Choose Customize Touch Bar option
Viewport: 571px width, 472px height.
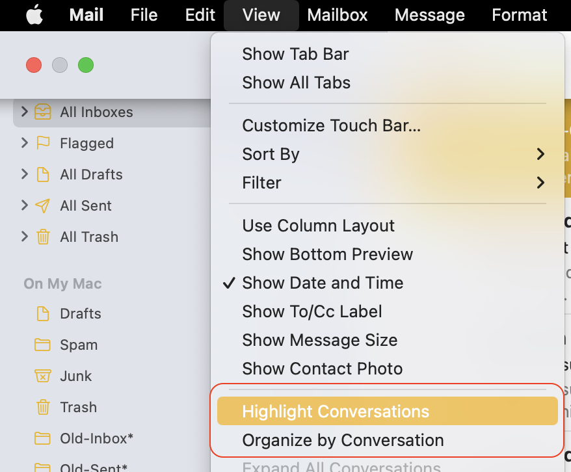(x=332, y=125)
